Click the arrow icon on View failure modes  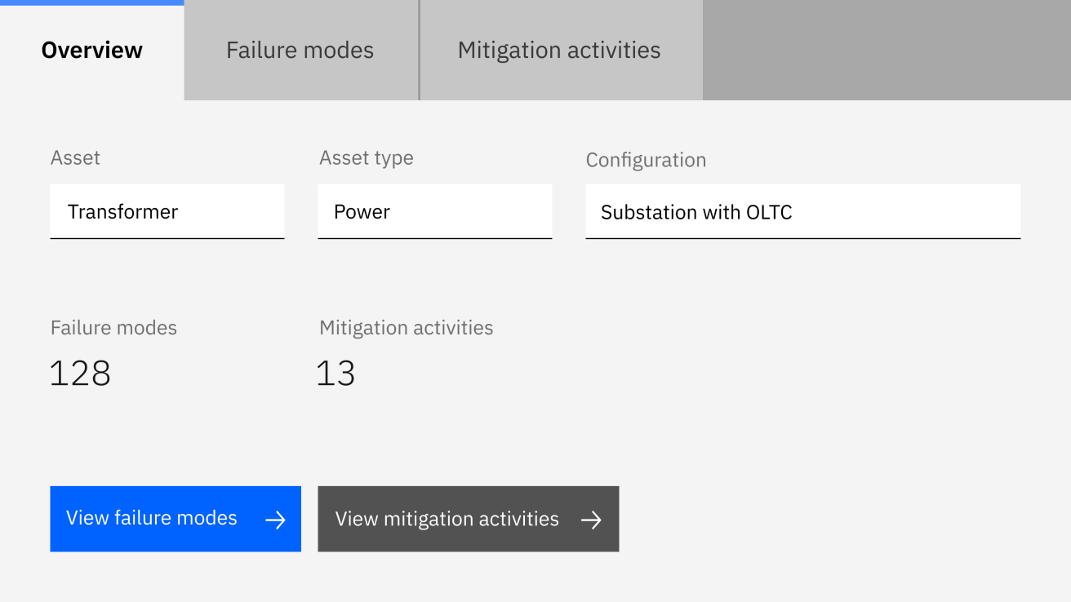click(x=275, y=520)
